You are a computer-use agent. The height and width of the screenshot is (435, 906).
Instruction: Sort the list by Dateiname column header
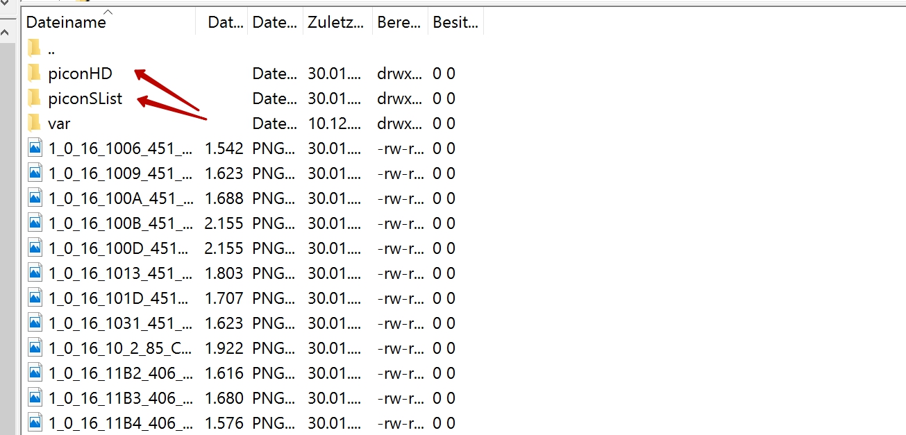coord(66,23)
